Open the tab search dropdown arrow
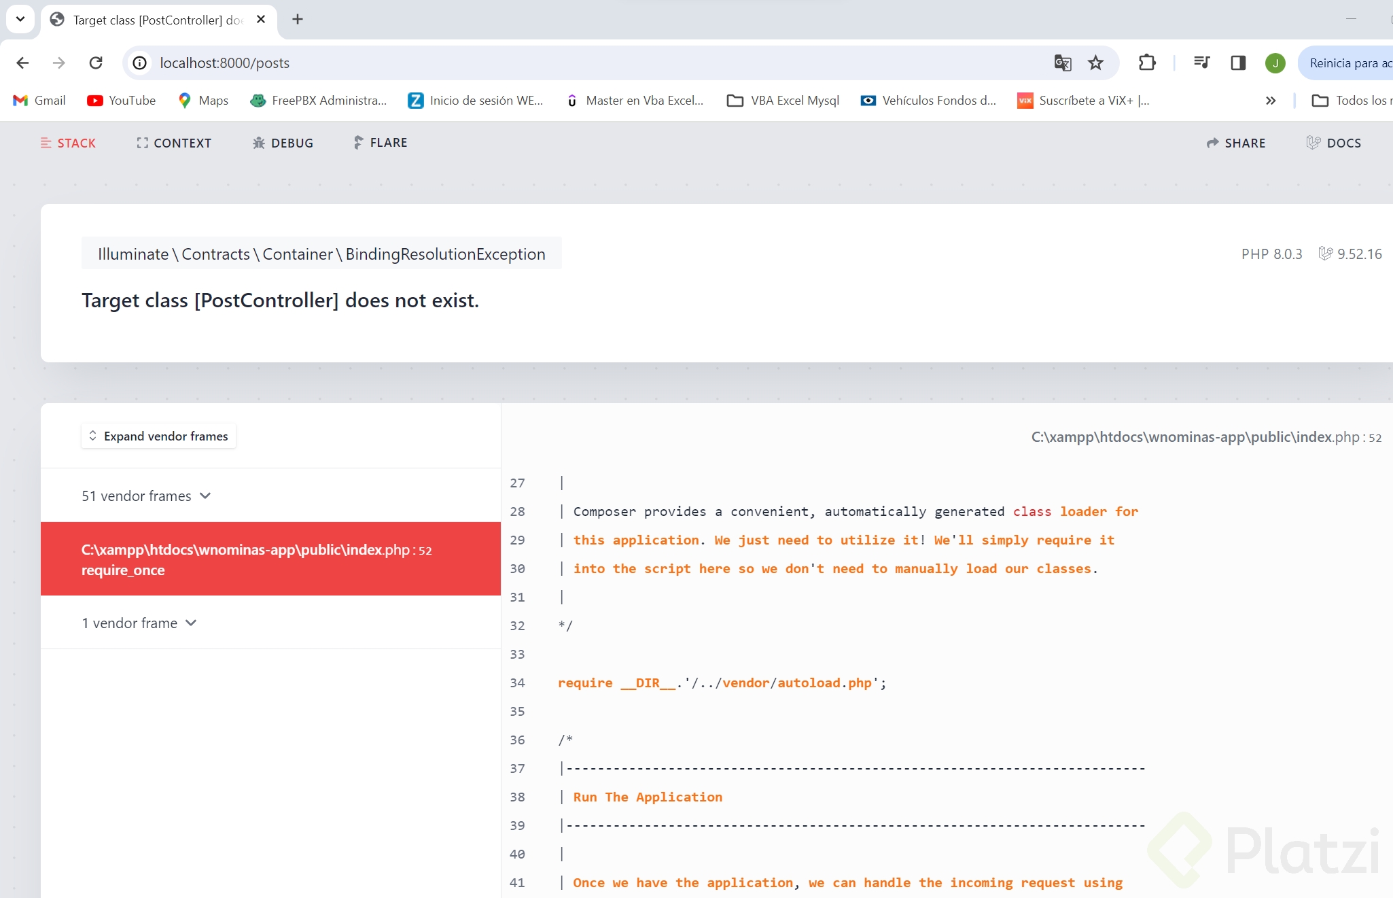The image size is (1393, 898). [x=20, y=19]
